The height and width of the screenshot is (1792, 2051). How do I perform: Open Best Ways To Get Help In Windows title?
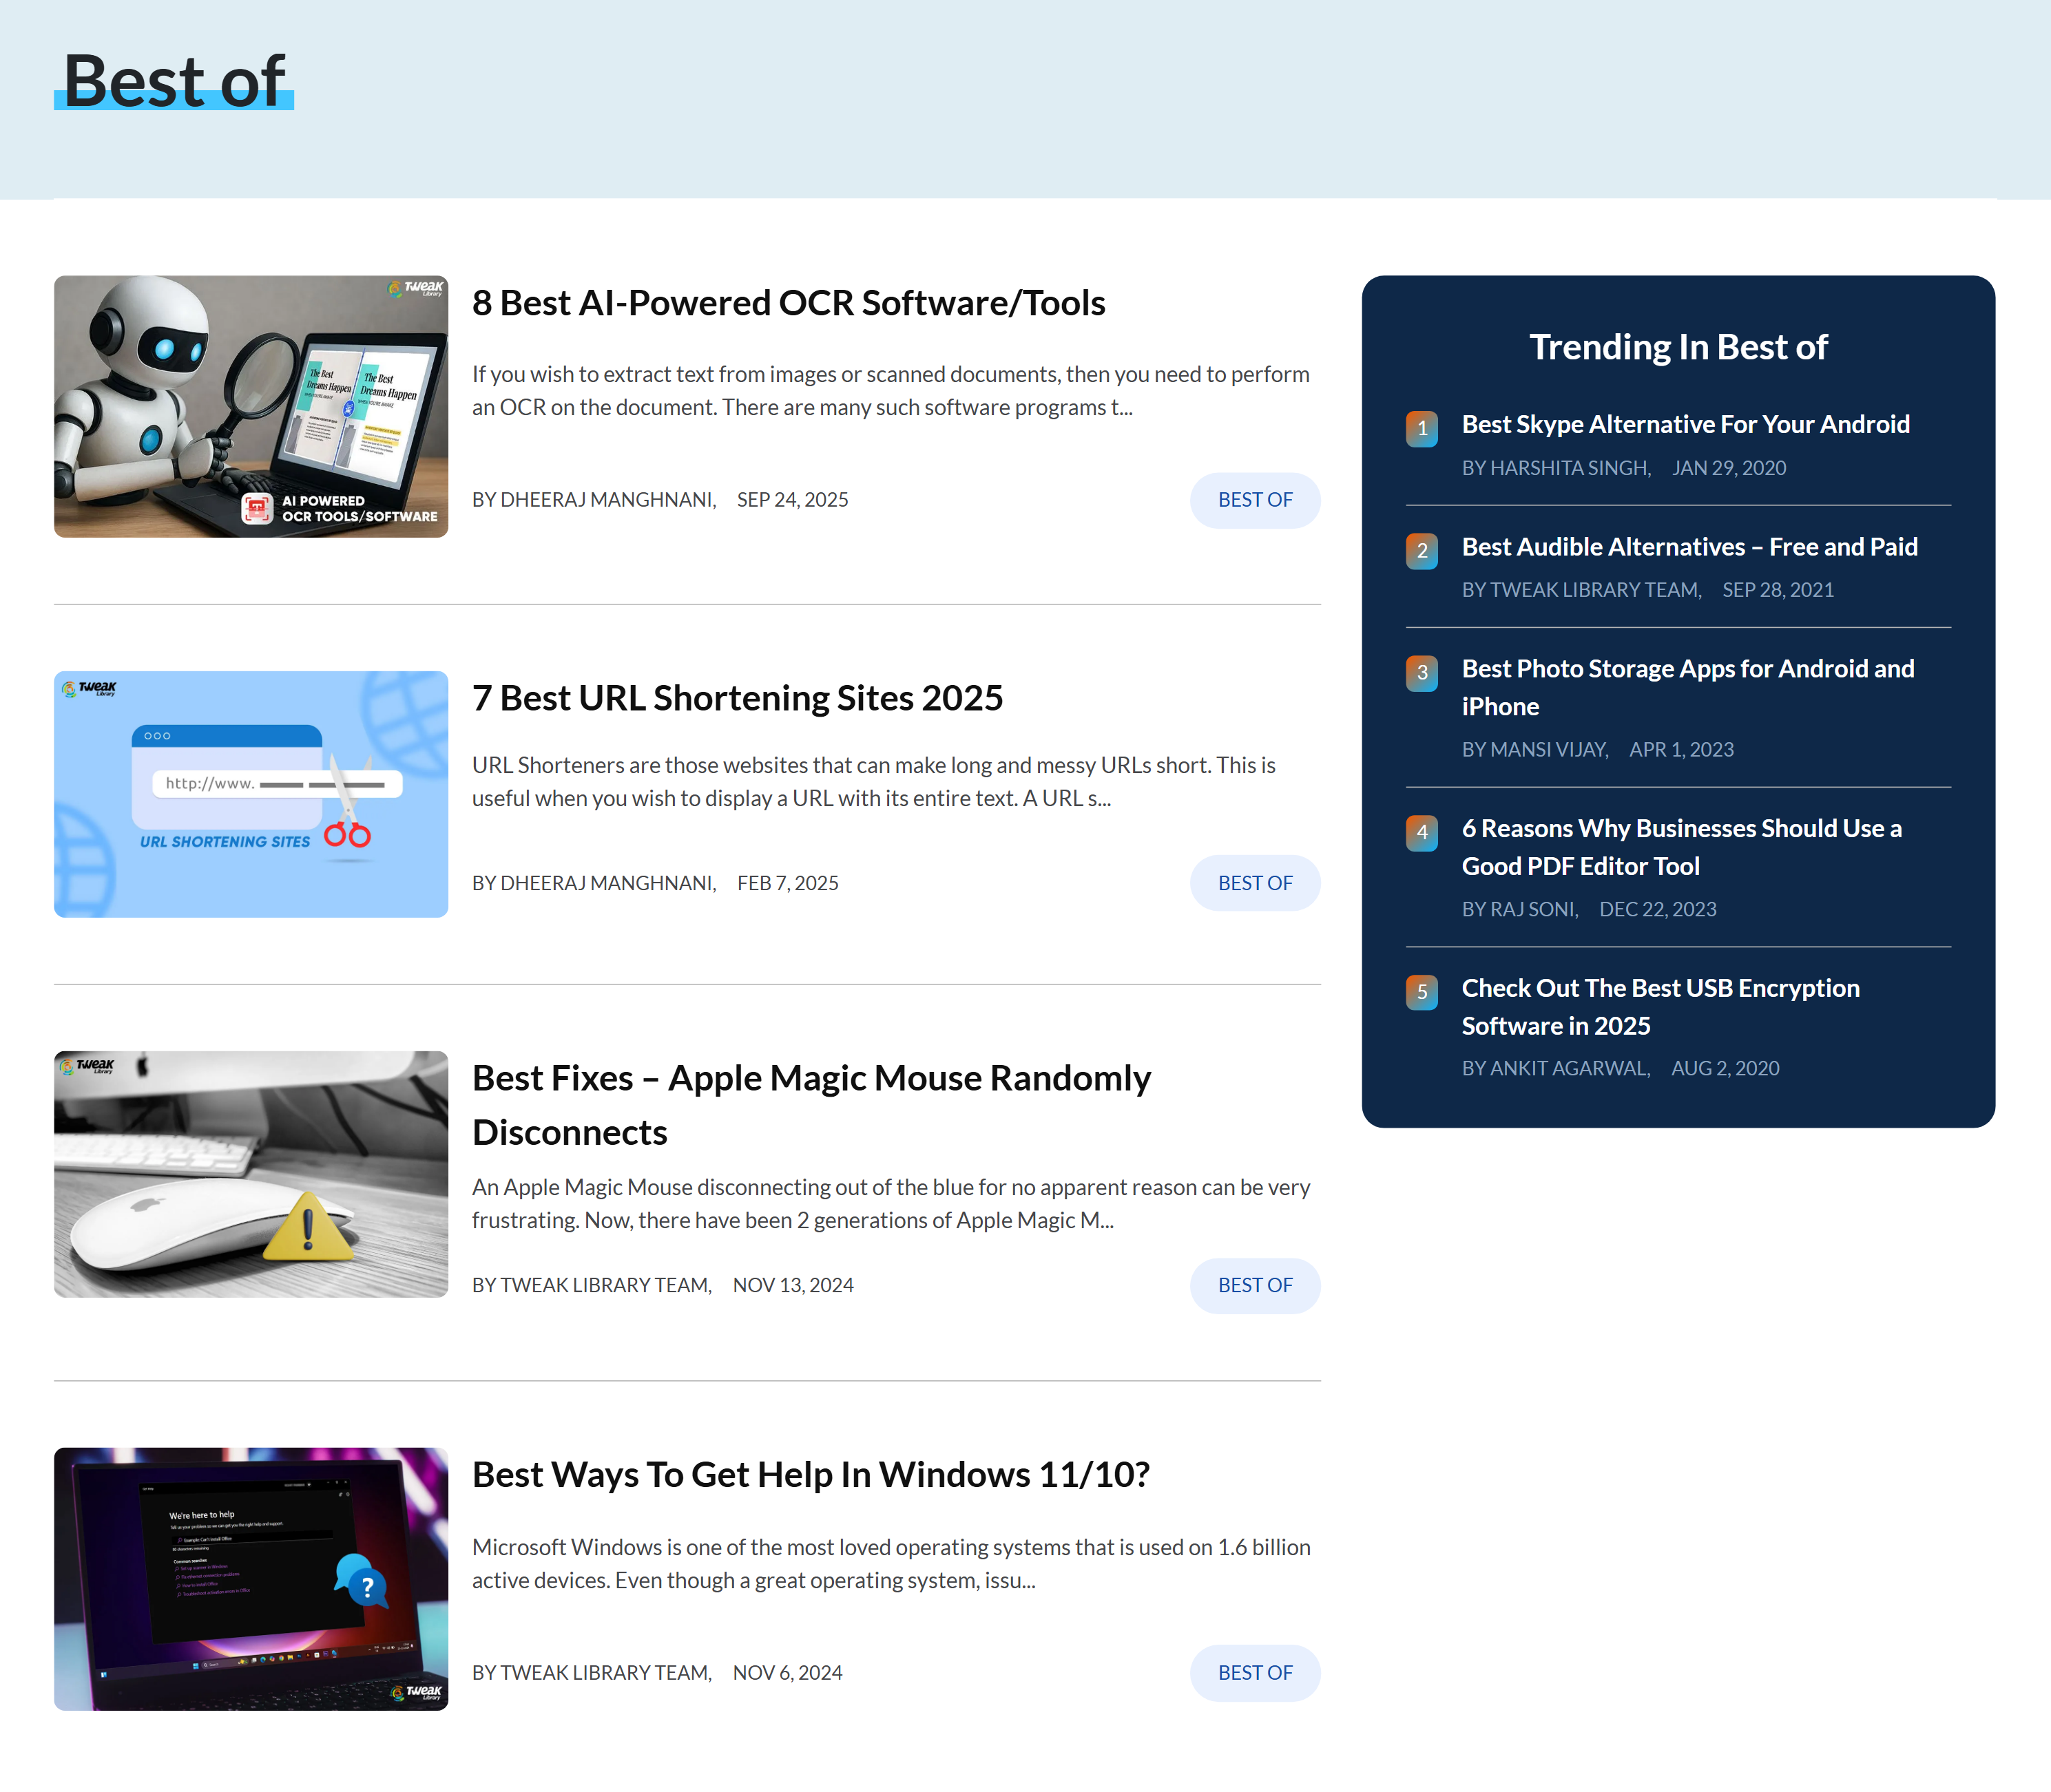(811, 1475)
